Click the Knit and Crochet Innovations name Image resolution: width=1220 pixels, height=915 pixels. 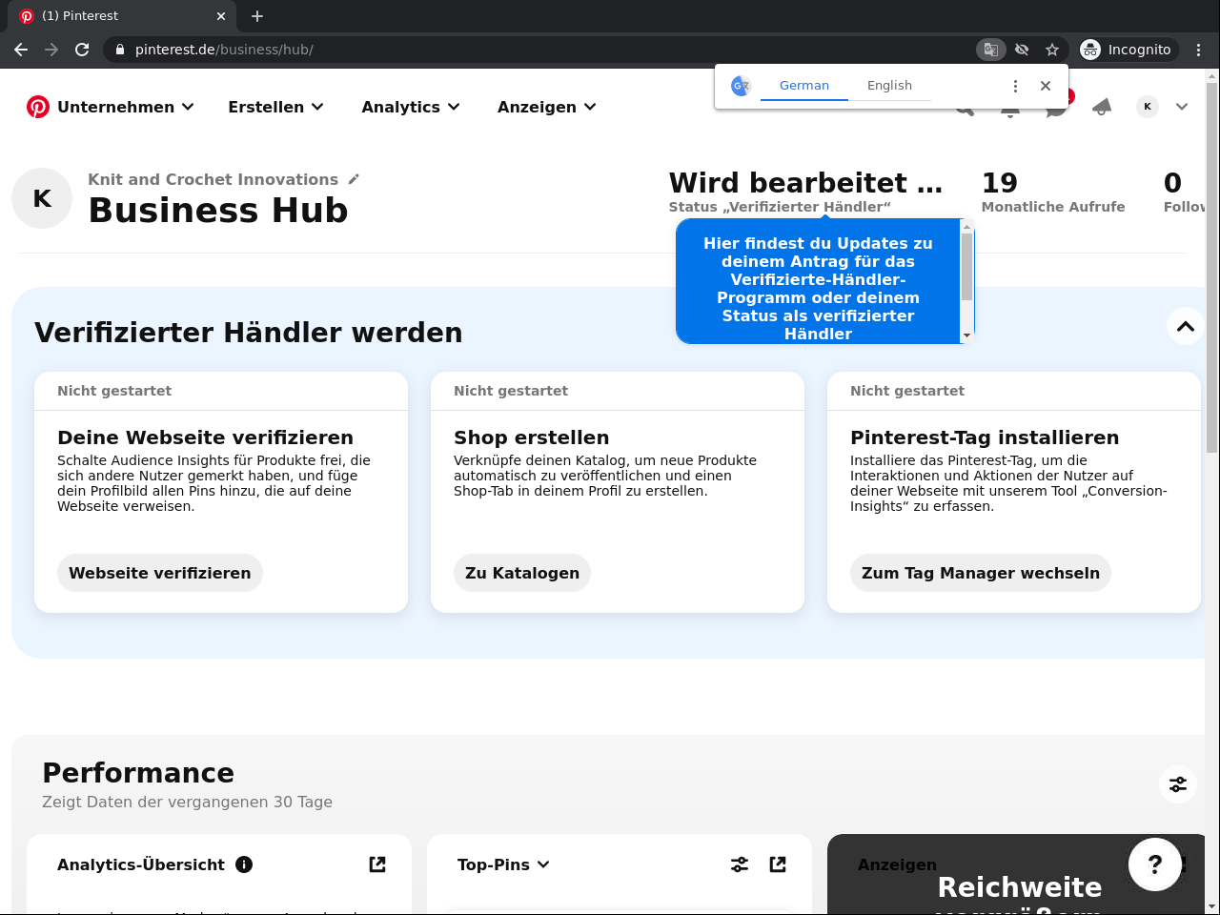point(213,179)
